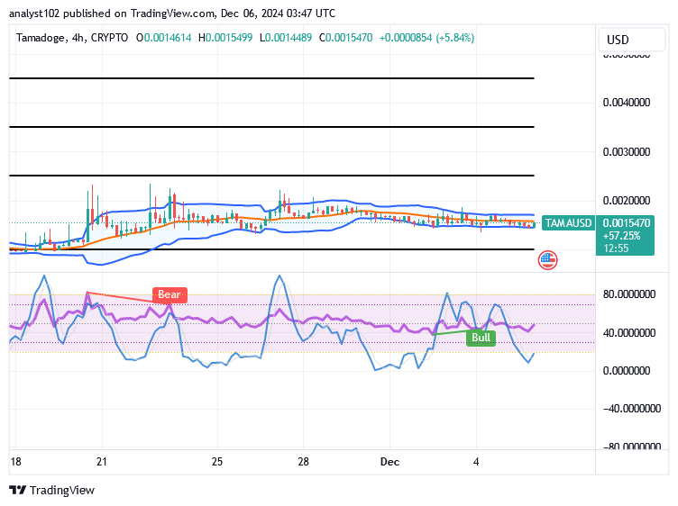Click the +57.25% change text in price box

point(622,236)
